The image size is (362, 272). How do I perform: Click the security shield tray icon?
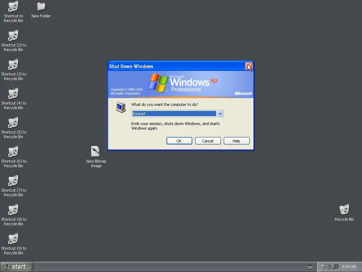pyautogui.click(x=323, y=267)
